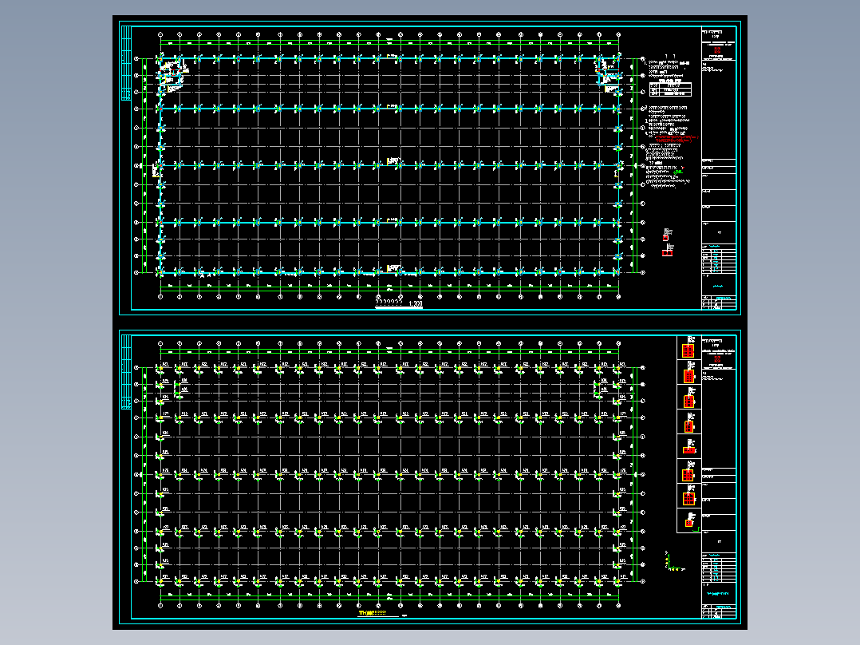This screenshot has height=645, width=860.
Task: Select the topmost red foundation detail symbol in the legend
Action: 687,350
